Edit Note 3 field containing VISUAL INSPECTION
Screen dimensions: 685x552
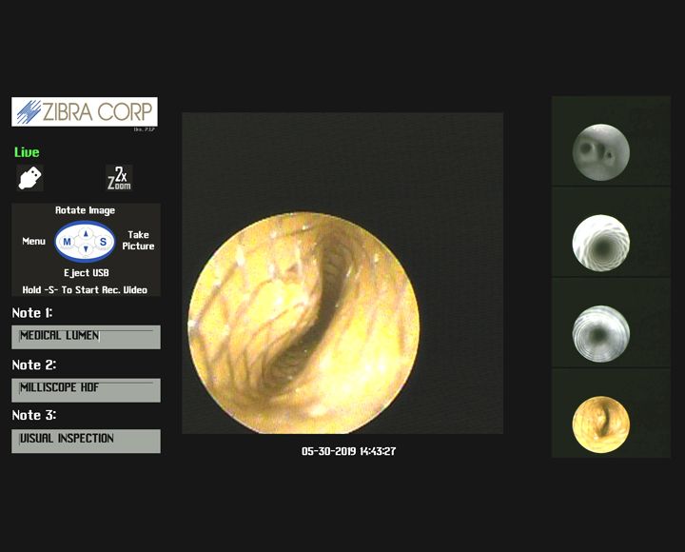[x=86, y=440]
